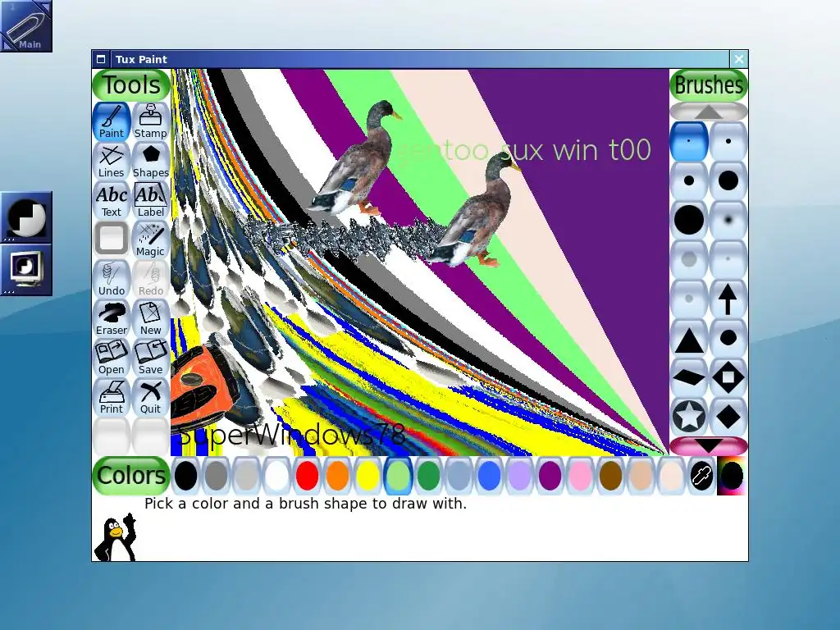Choose the yellow color swatch

coord(368,475)
